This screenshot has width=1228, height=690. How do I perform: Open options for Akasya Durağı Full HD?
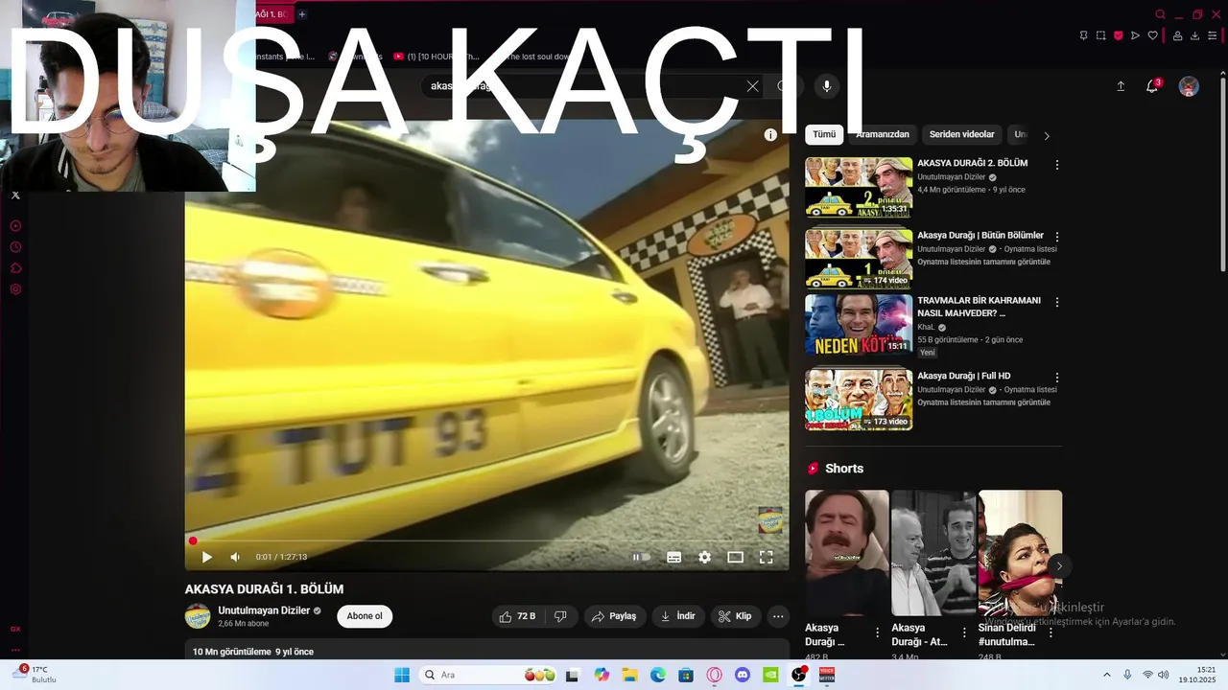(1057, 378)
